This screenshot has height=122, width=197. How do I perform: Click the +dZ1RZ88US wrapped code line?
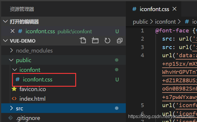tap(180, 81)
